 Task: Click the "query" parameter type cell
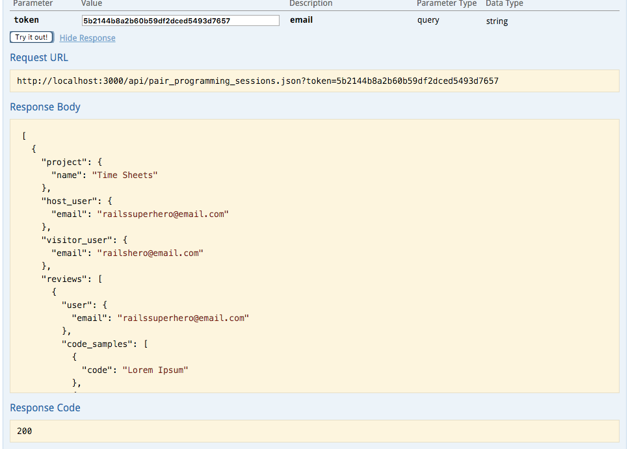[x=428, y=20]
